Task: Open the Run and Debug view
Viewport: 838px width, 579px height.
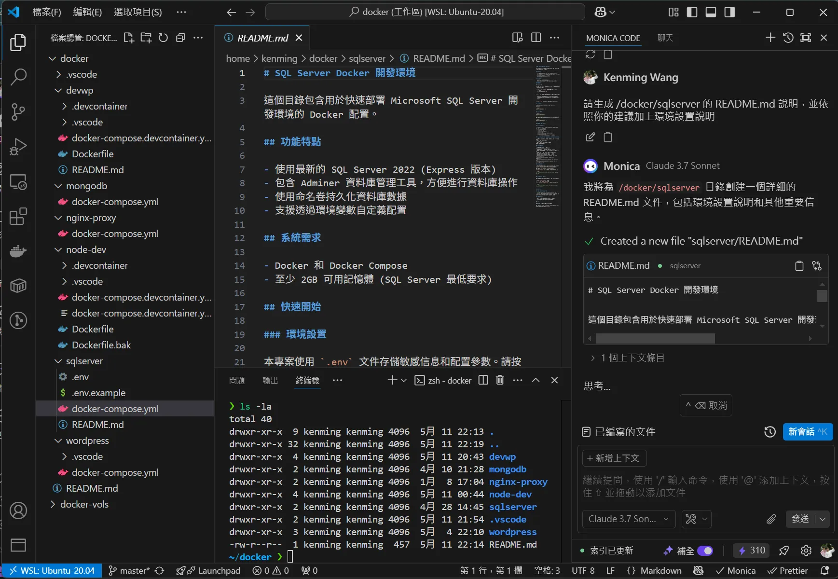Action: (x=18, y=147)
